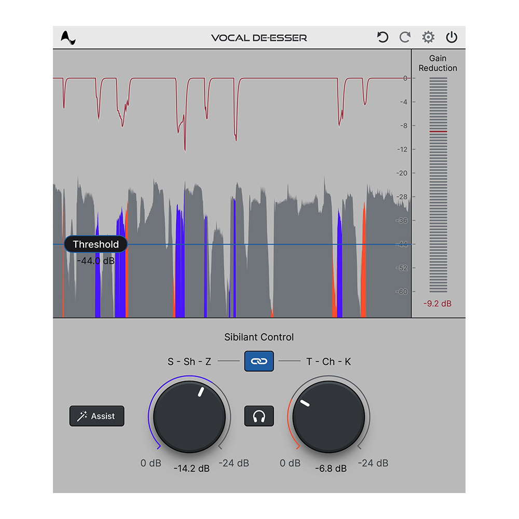Click the waveform logo icon
This screenshot has height=519, width=519.
pyautogui.click(x=68, y=38)
